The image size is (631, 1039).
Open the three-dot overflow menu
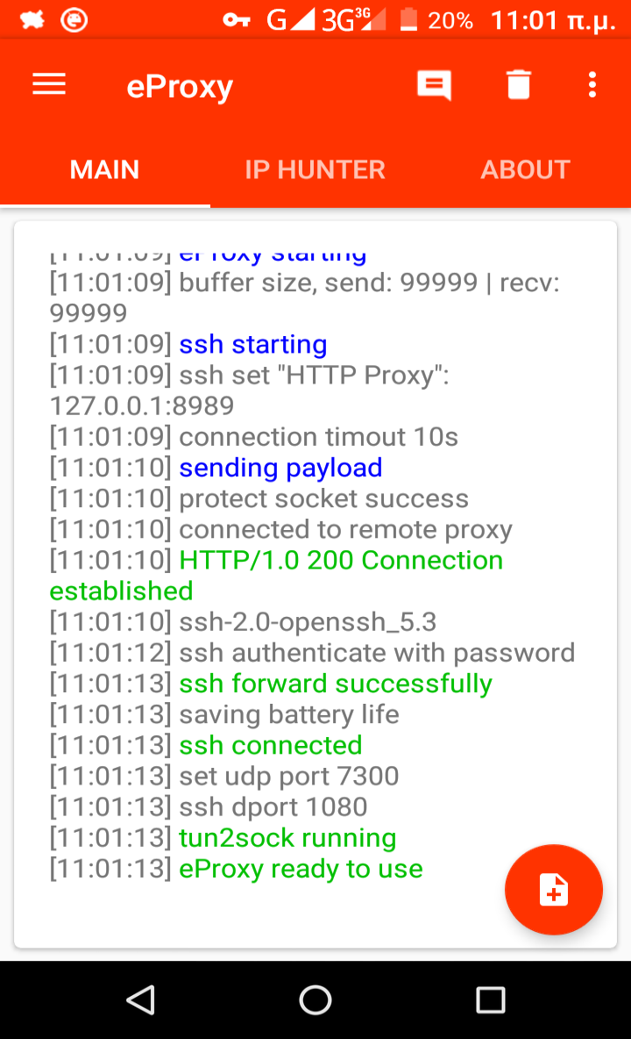click(x=592, y=85)
